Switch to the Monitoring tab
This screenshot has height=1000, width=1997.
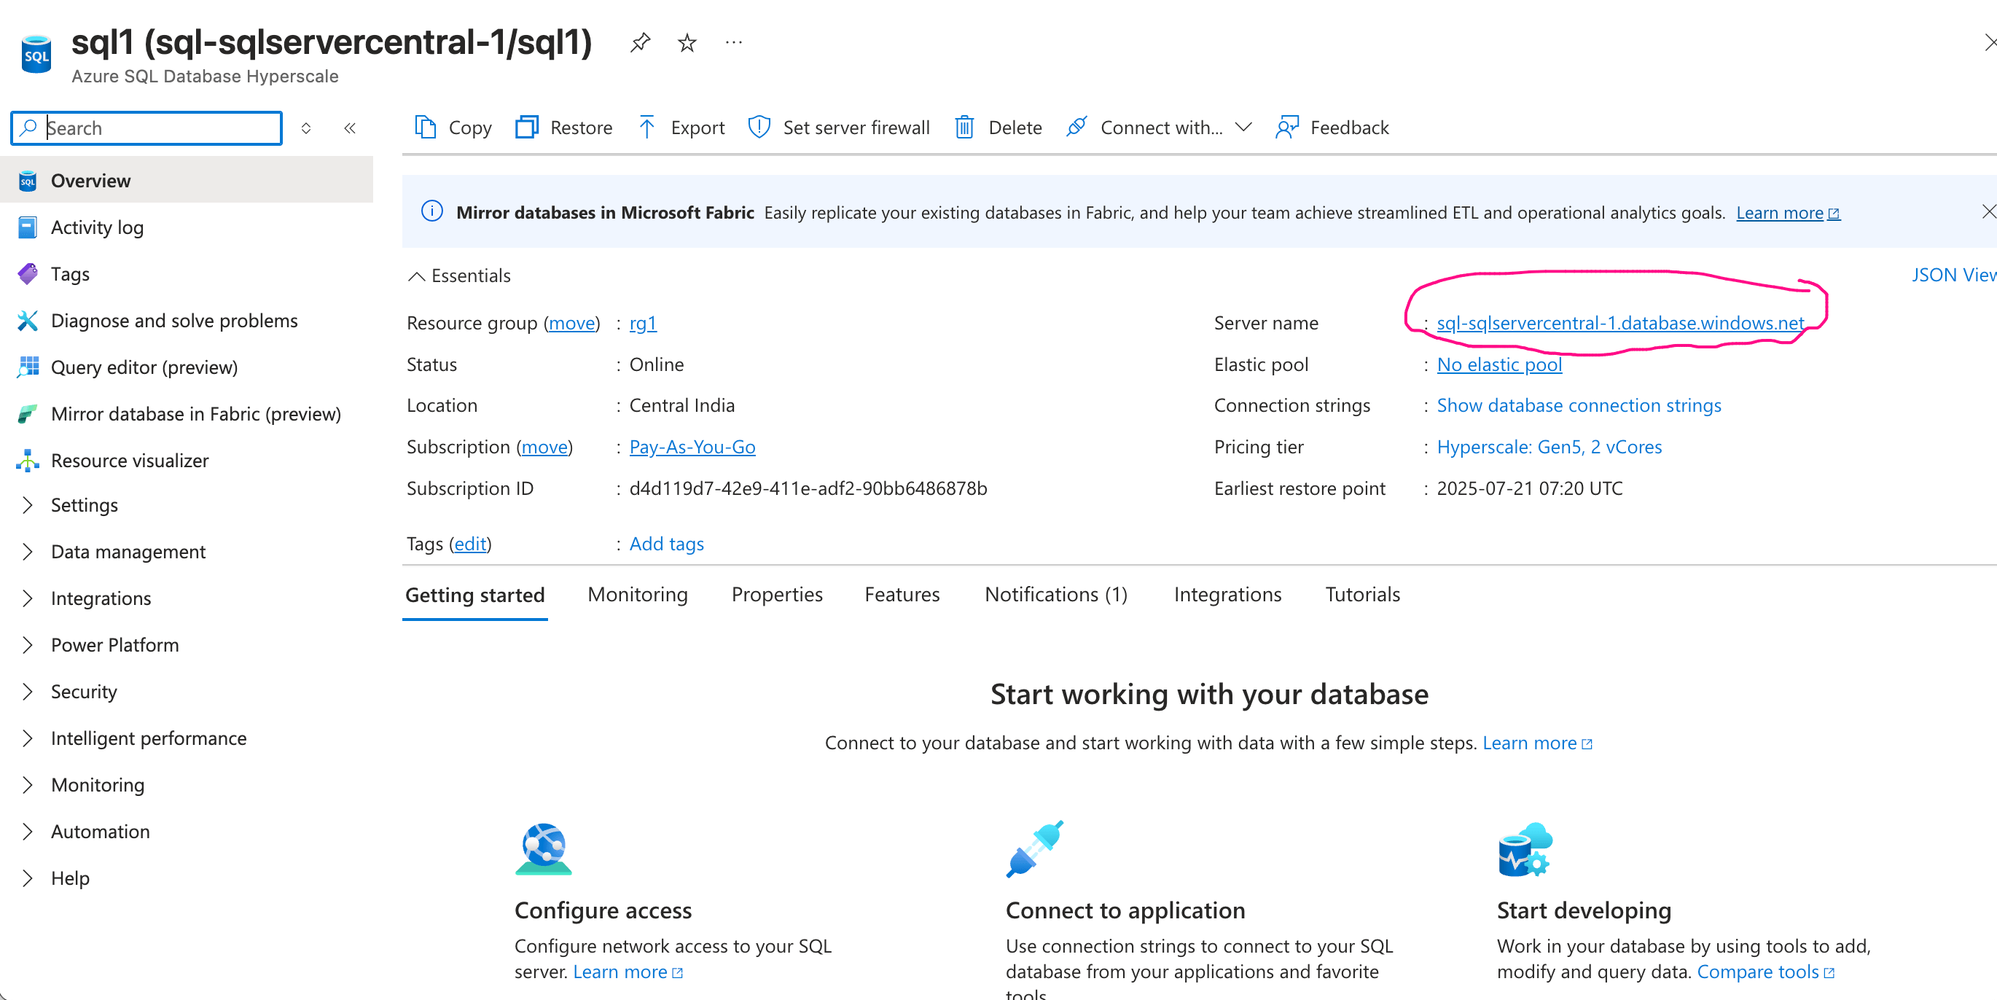click(x=637, y=594)
